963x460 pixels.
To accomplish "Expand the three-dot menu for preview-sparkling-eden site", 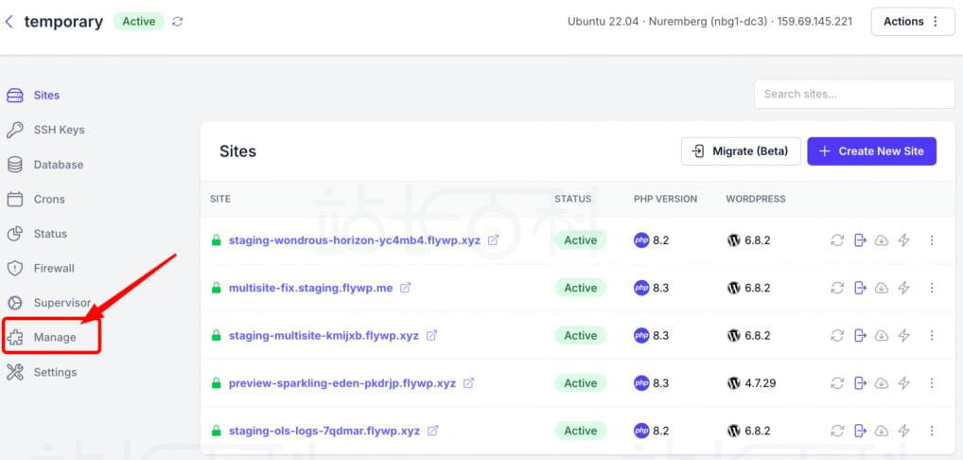I will (x=931, y=383).
